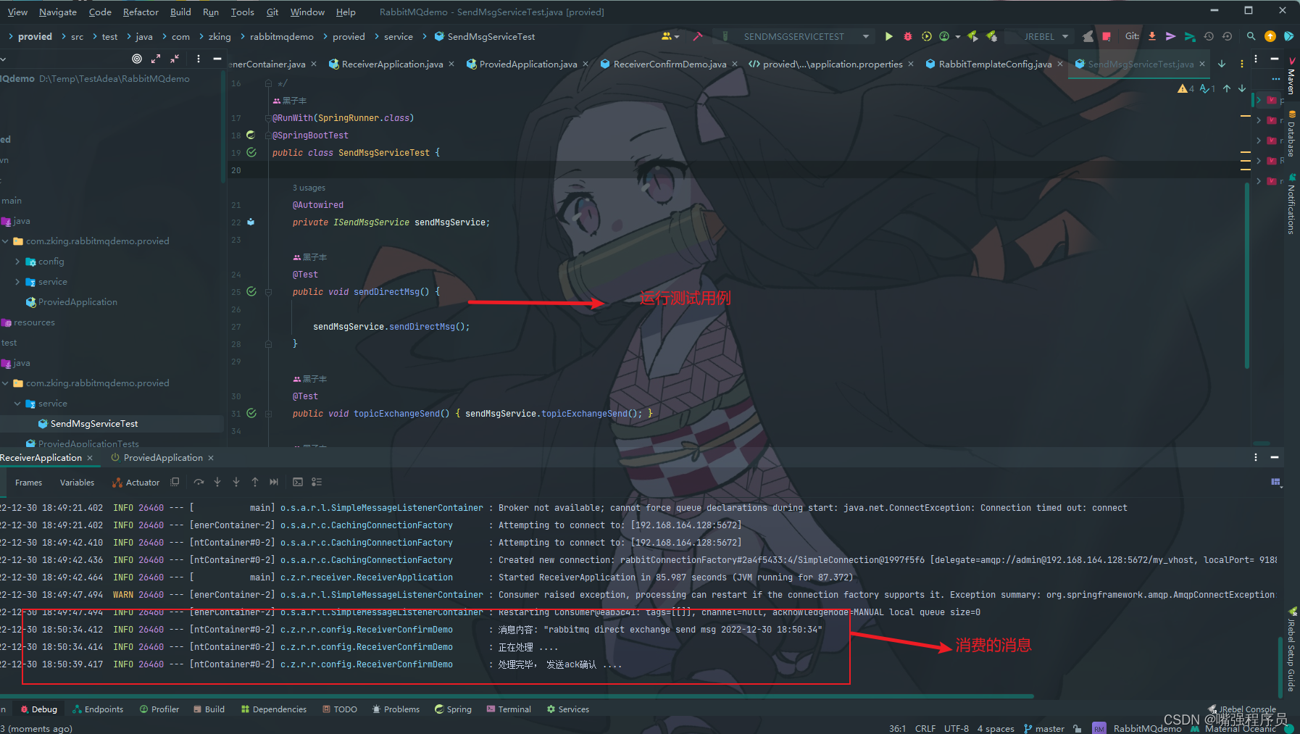Start debugging with the red bug icon
Viewport: 1300px width, 734px height.
pyautogui.click(x=908, y=36)
